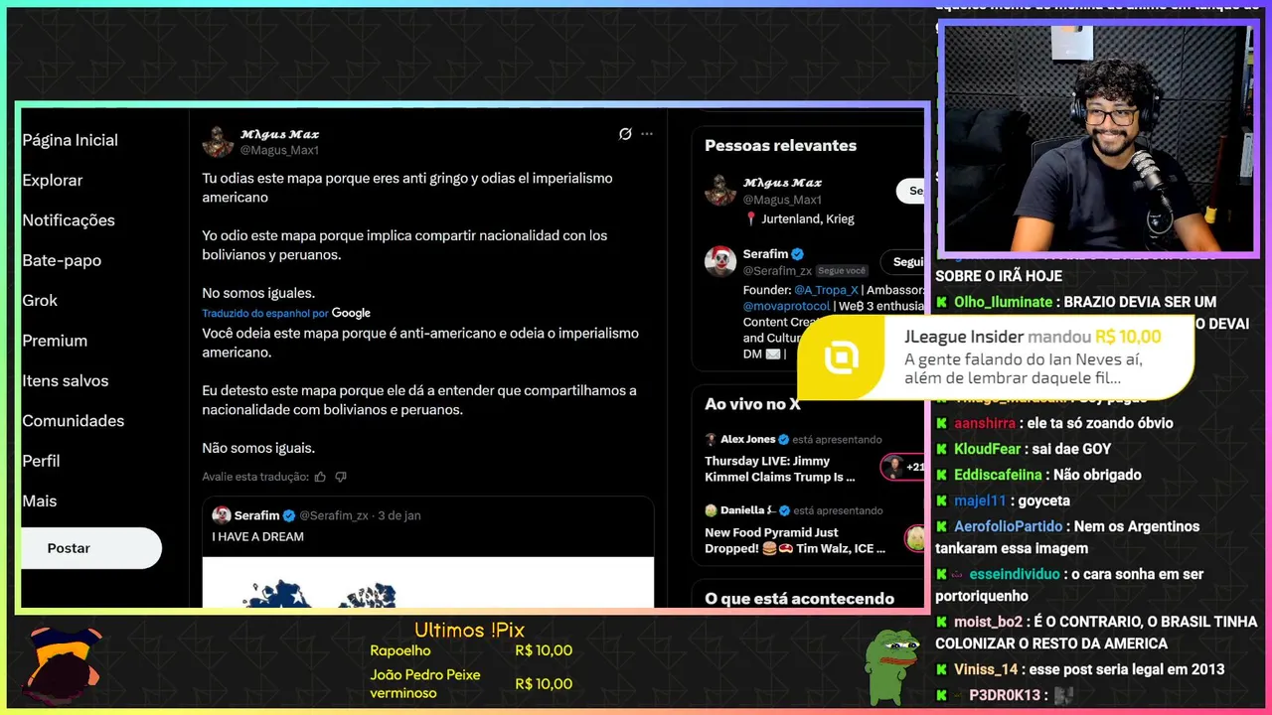Click chat username Viniss_14

(x=986, y=669)
